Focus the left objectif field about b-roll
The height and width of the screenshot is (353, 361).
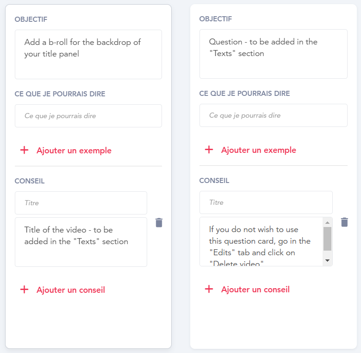(88, 54)
